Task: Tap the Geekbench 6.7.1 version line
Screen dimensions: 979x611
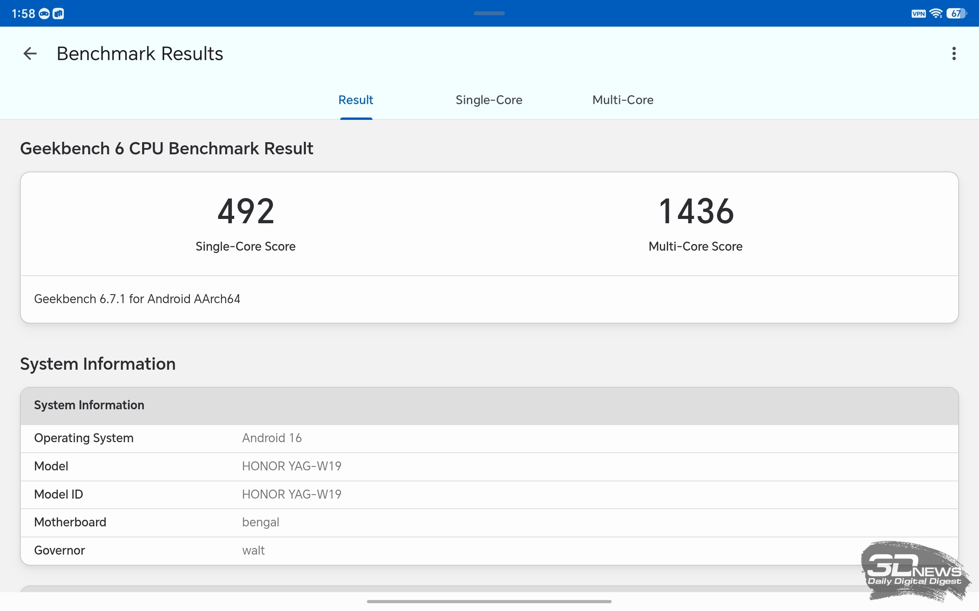Action: 137,299
